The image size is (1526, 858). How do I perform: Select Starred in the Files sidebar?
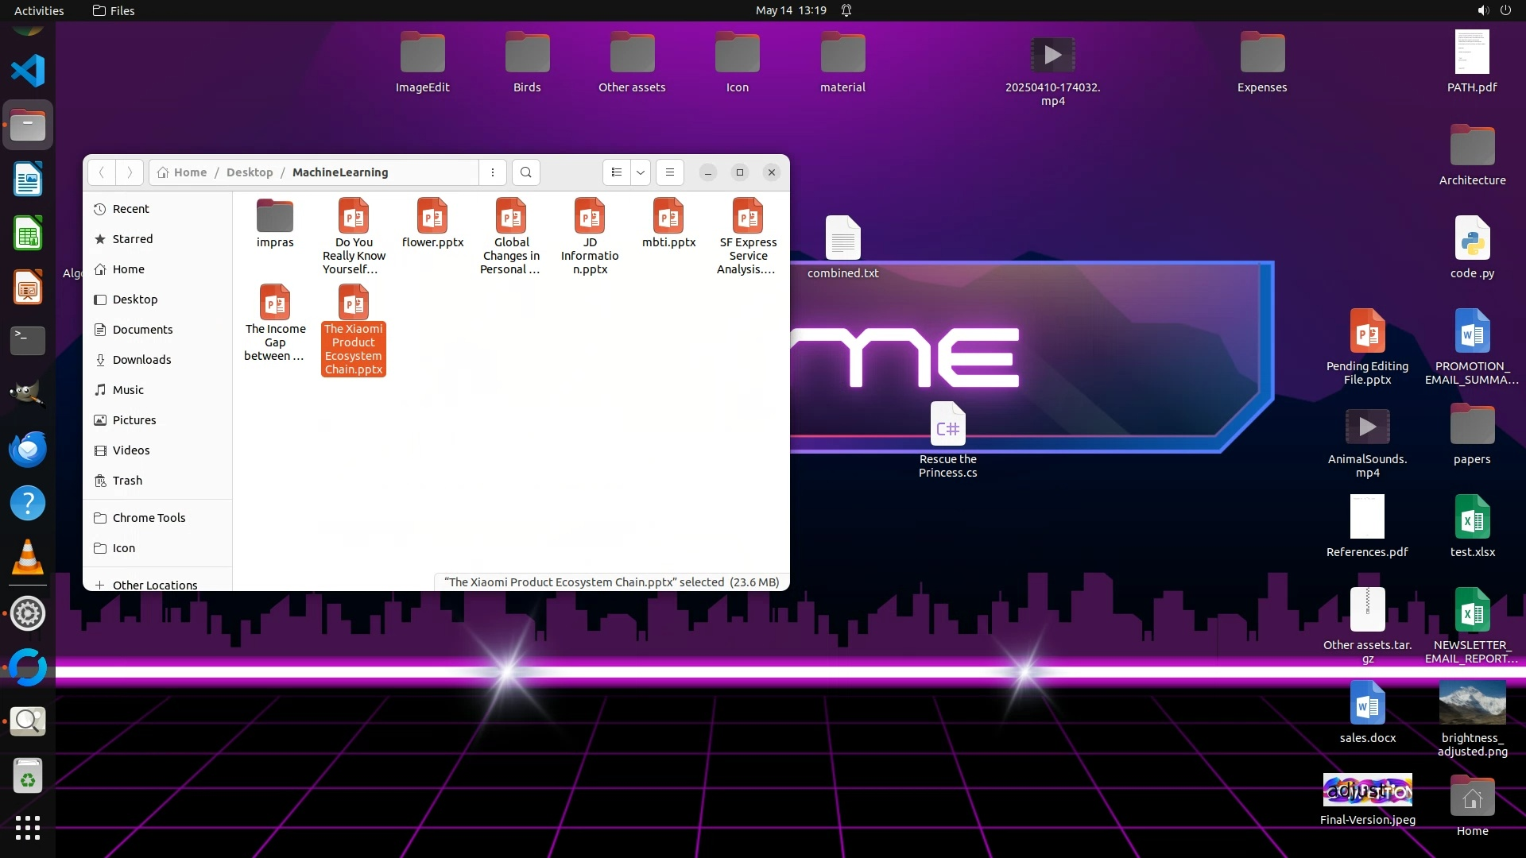(132, 239)
